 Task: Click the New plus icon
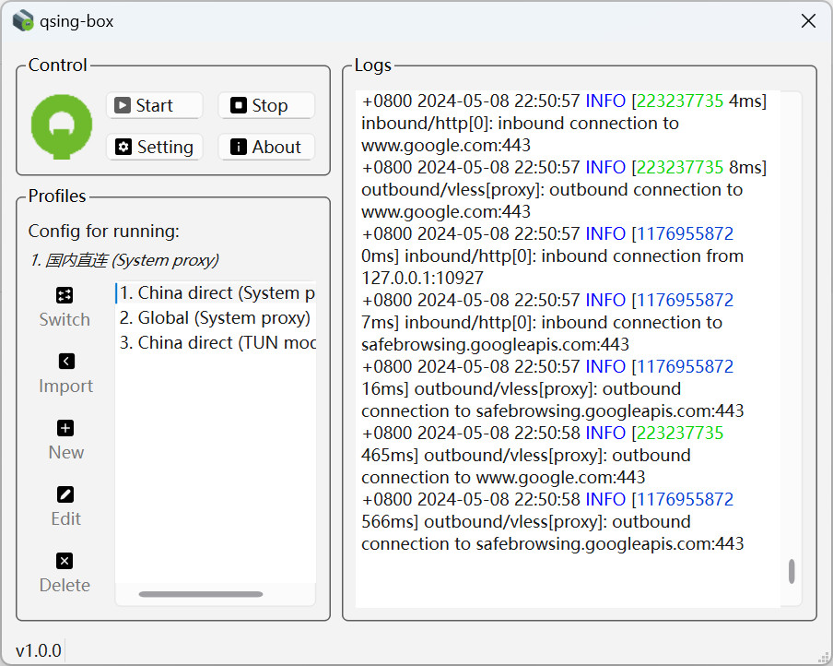point(65,428)
